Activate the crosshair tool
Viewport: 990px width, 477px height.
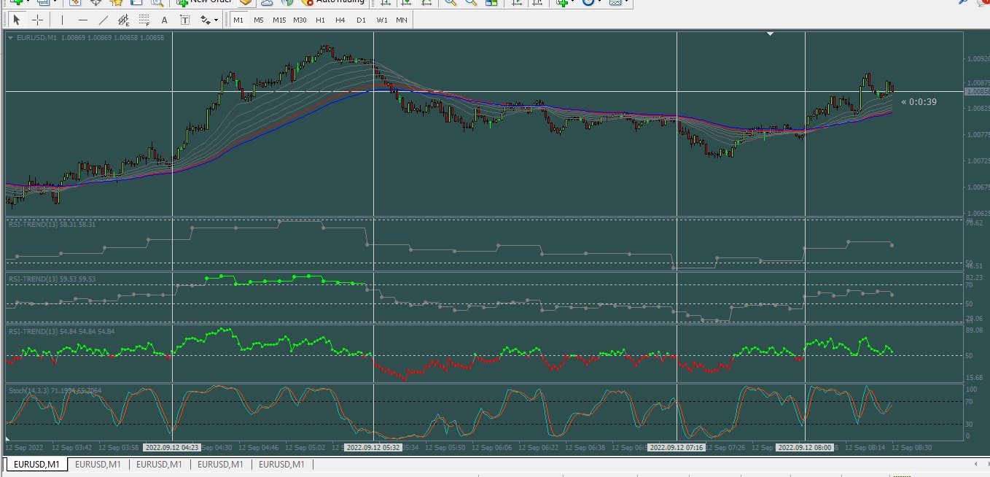[x=37, y=20]
